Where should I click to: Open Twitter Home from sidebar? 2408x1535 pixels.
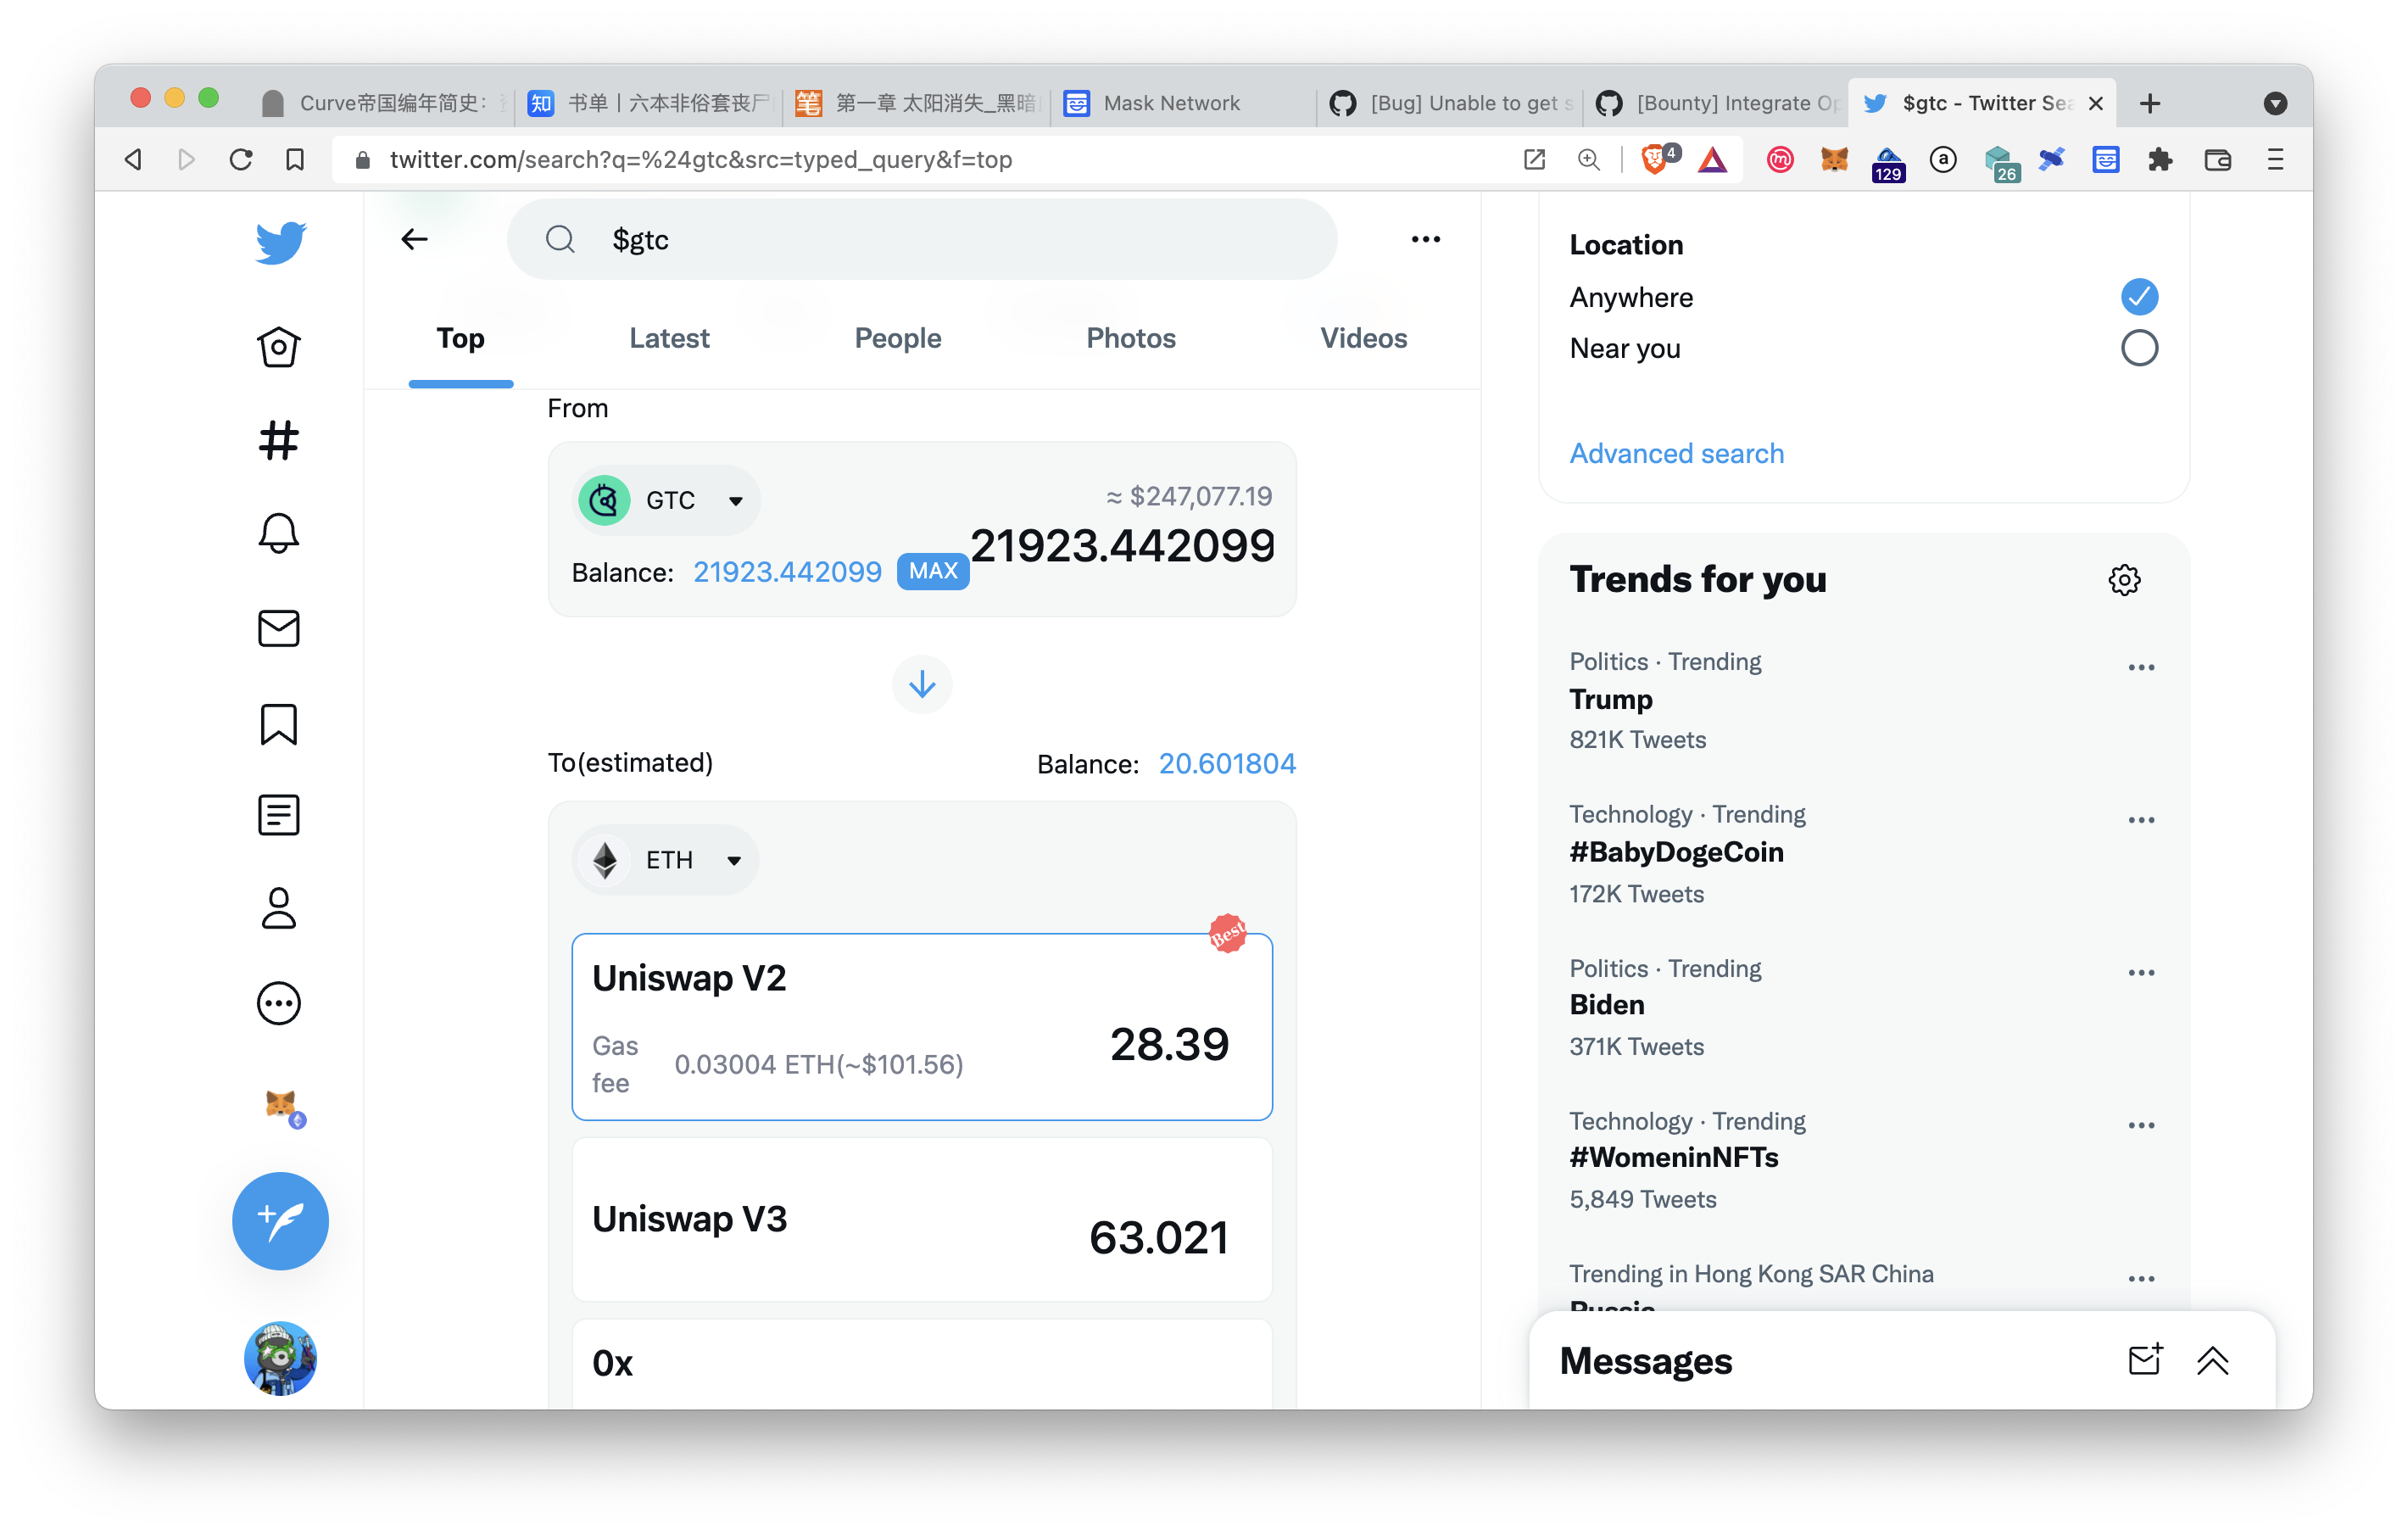pos(279,347)
